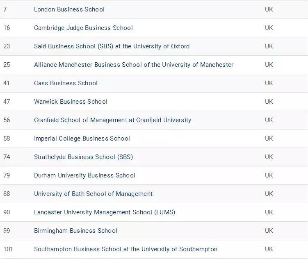Open University of Bath School of Management
The height and width of the screenshot is (259, 308).
coord(93,194)
